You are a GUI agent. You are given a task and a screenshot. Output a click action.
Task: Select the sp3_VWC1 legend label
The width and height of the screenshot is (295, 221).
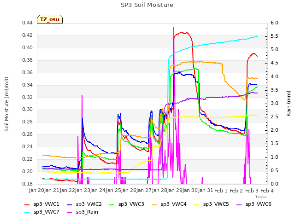[46, 204]
